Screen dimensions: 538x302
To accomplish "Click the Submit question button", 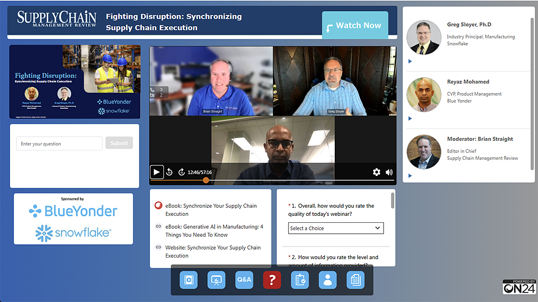I will tap(119, 143).
